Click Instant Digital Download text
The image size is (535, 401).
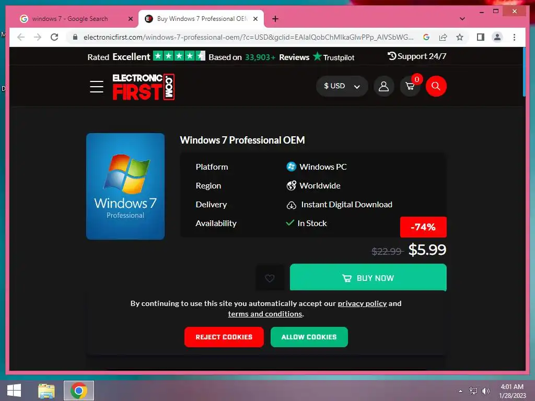(347, 205)
